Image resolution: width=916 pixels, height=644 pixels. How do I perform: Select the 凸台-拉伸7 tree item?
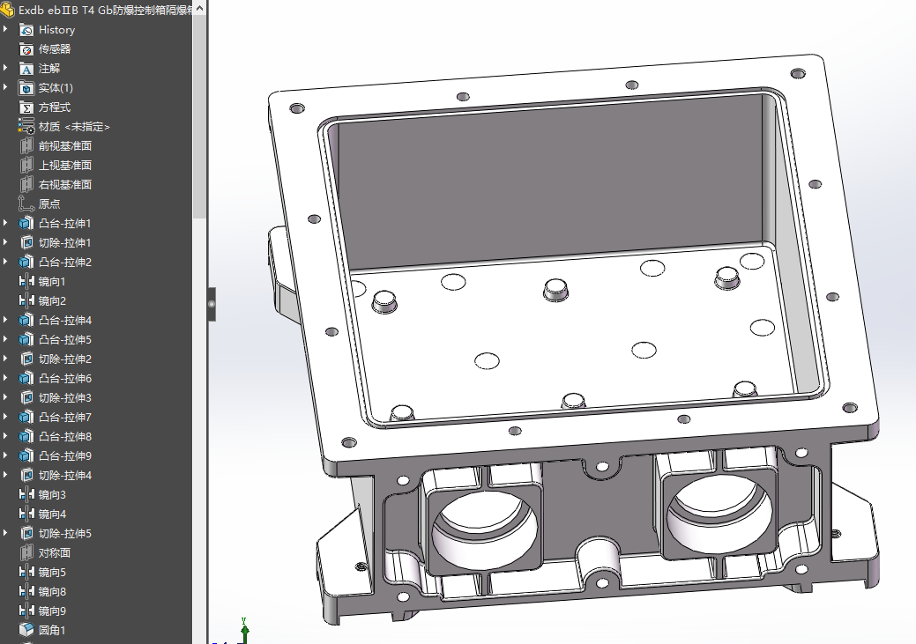click(65, 417)
